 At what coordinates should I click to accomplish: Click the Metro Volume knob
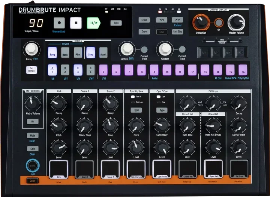pyautogui.click(x=33, y=103)
